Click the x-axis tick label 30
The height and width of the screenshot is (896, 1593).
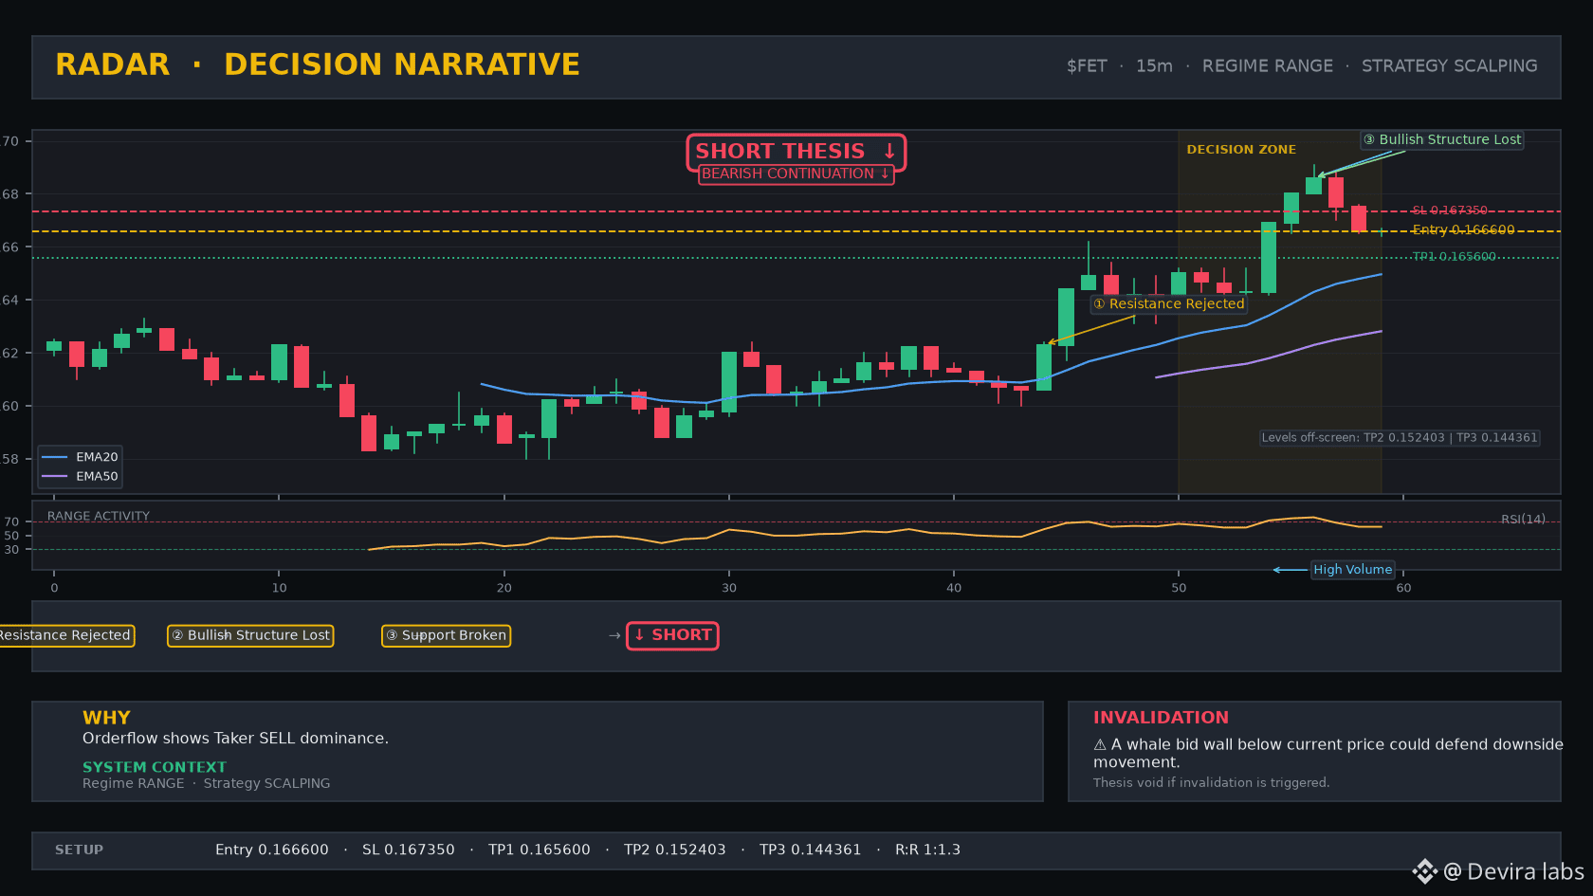click(728, 588)
